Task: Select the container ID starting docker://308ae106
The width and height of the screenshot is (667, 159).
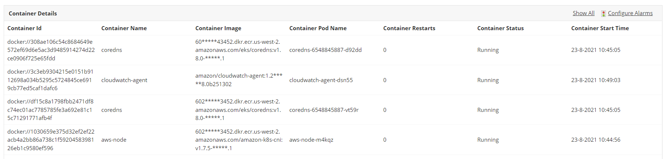Action: 51,50
